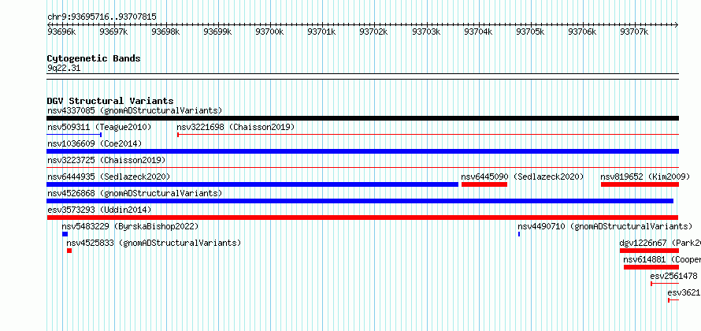701x331 pixels.
Task: Click the tiny blue nsv4490710 marker
Action: [519, 234]
